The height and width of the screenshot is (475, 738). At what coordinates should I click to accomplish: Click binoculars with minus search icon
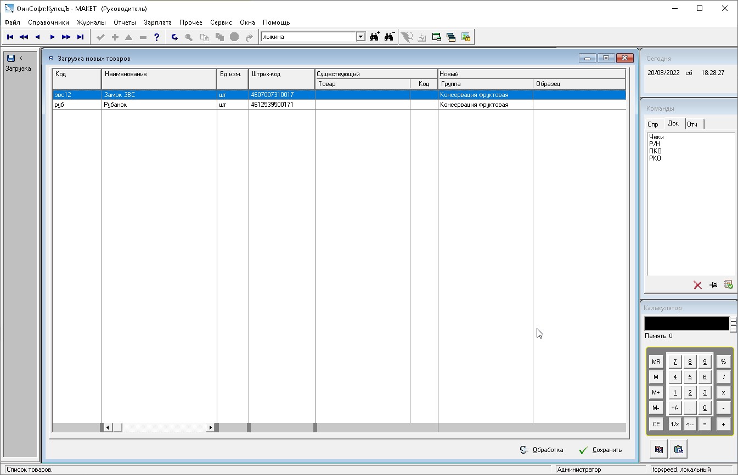click(x=389, y=37)
